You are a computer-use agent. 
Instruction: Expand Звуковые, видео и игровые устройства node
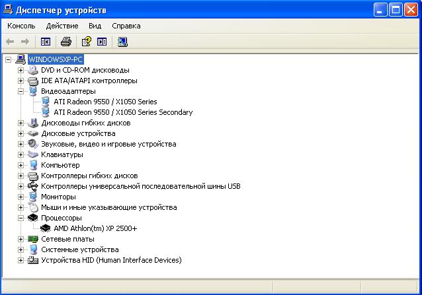point(21,144)
